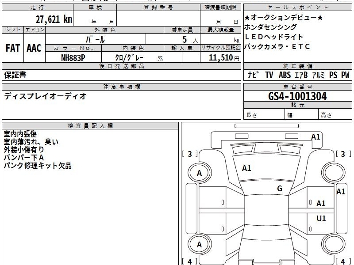
Task: Click inspector note バンパー下A
Action: click(x=24, y=158)
